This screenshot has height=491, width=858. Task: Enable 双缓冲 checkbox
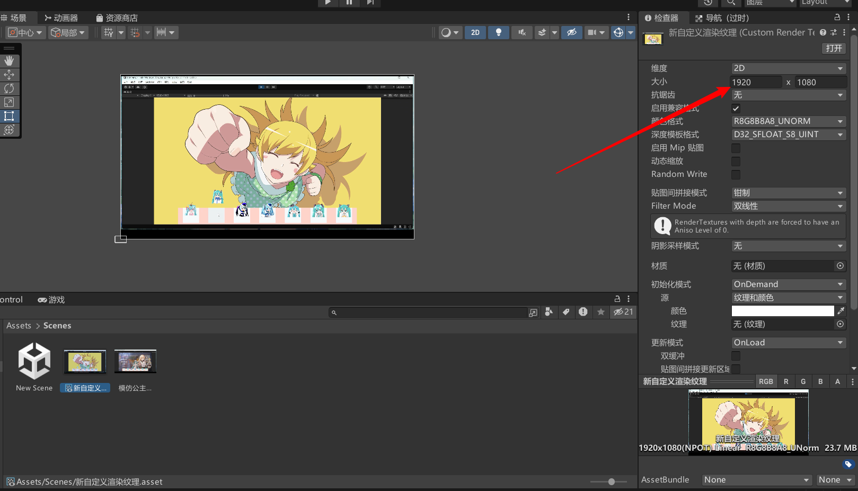click(x=736, y=356)
